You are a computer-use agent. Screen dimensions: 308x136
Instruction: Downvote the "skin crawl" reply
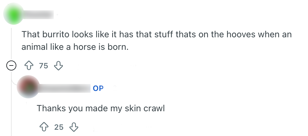pyautogui.click(x=74, y=127)
